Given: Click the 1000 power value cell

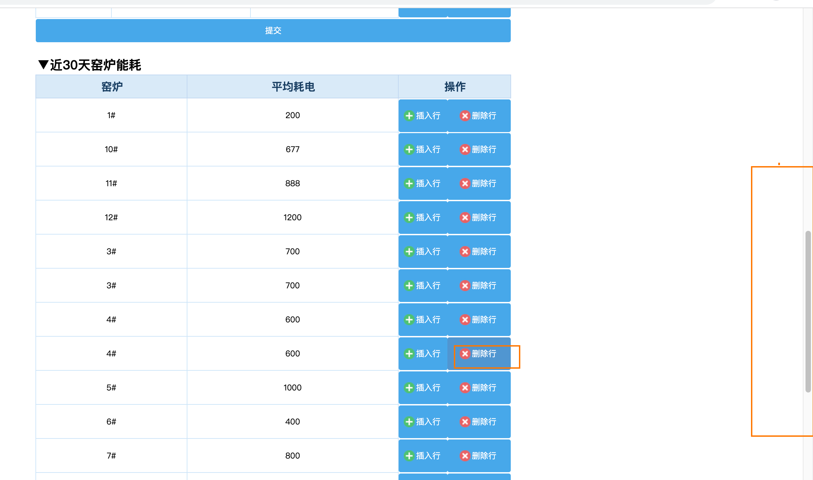Looking at the screenshot, I should pyautogui.click(x=293, y=388).
